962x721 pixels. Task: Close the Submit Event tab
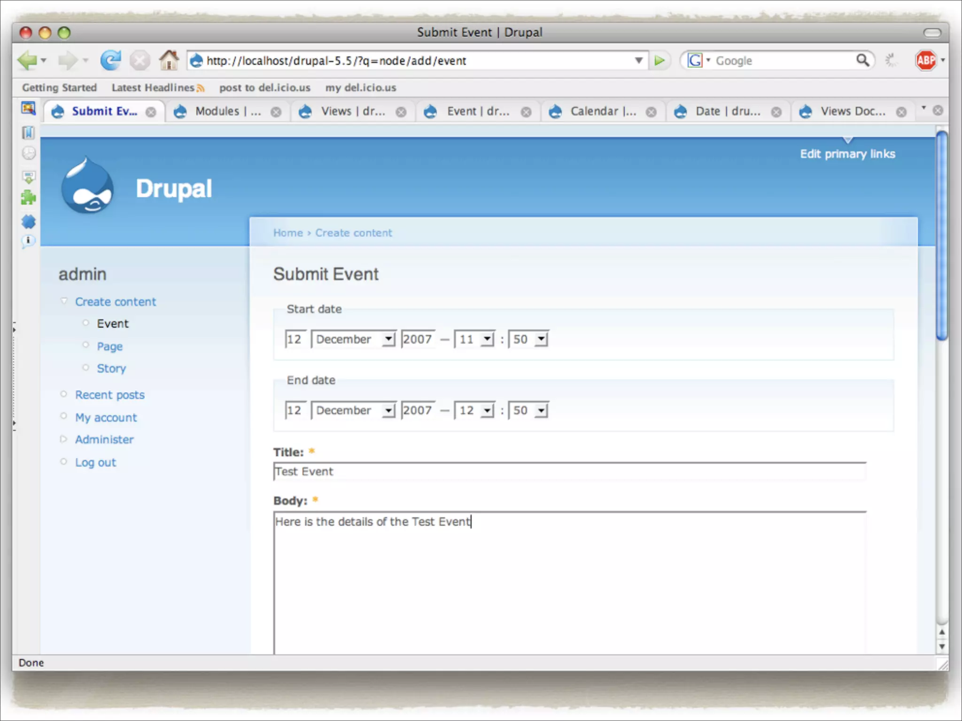point(151,112)
